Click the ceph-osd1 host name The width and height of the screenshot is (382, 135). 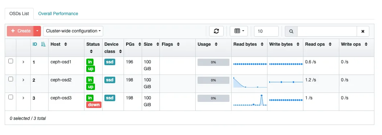point(61,62)
